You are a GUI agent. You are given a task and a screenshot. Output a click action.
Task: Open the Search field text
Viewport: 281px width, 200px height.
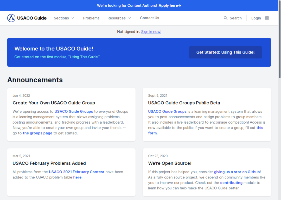click(x=235, y=18)
